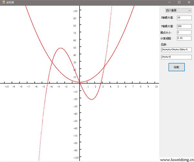Open the 四个象限 quadrant dropdown

pyautogui.click(x=178, y=11)
